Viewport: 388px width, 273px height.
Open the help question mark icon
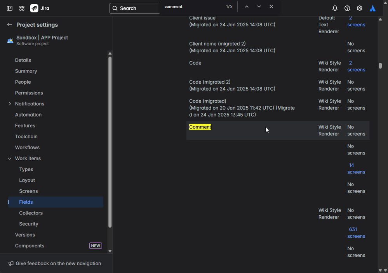point(347,8)
